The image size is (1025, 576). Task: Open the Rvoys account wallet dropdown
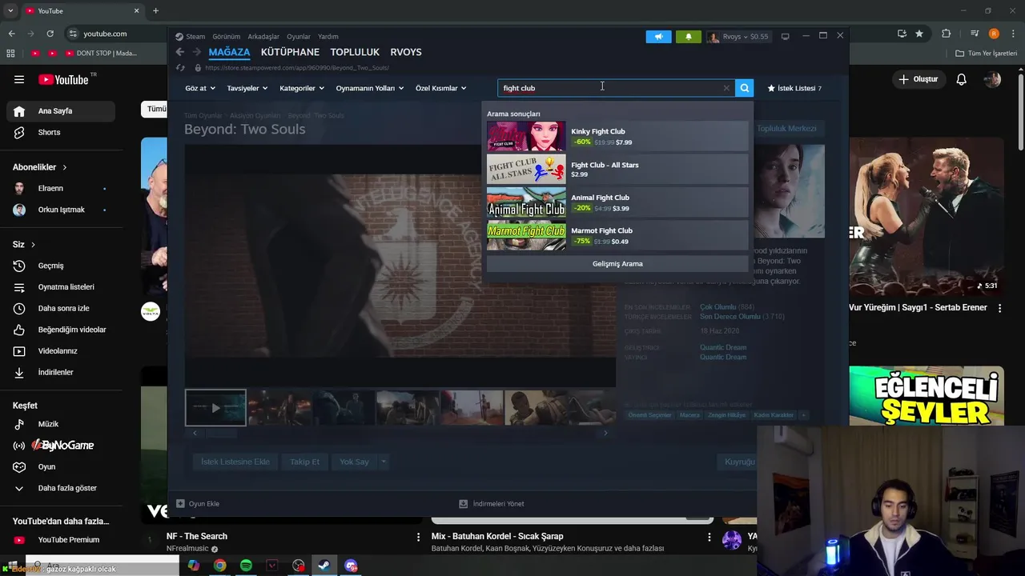tap(738, 36)
